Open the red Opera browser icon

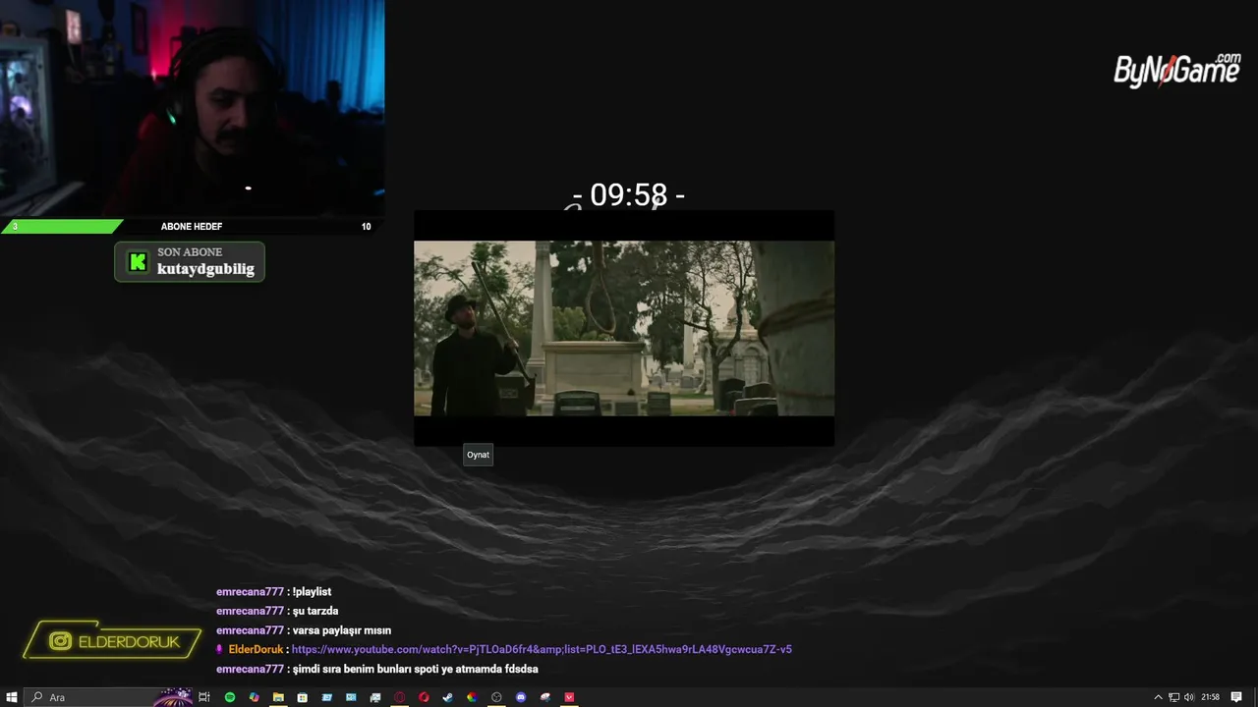(x=424, y=697)
